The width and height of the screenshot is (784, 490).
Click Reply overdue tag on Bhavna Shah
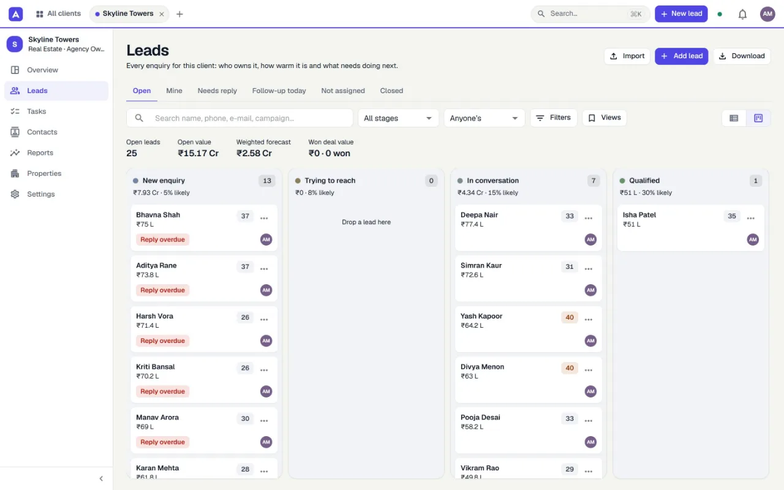pos(162,239)
